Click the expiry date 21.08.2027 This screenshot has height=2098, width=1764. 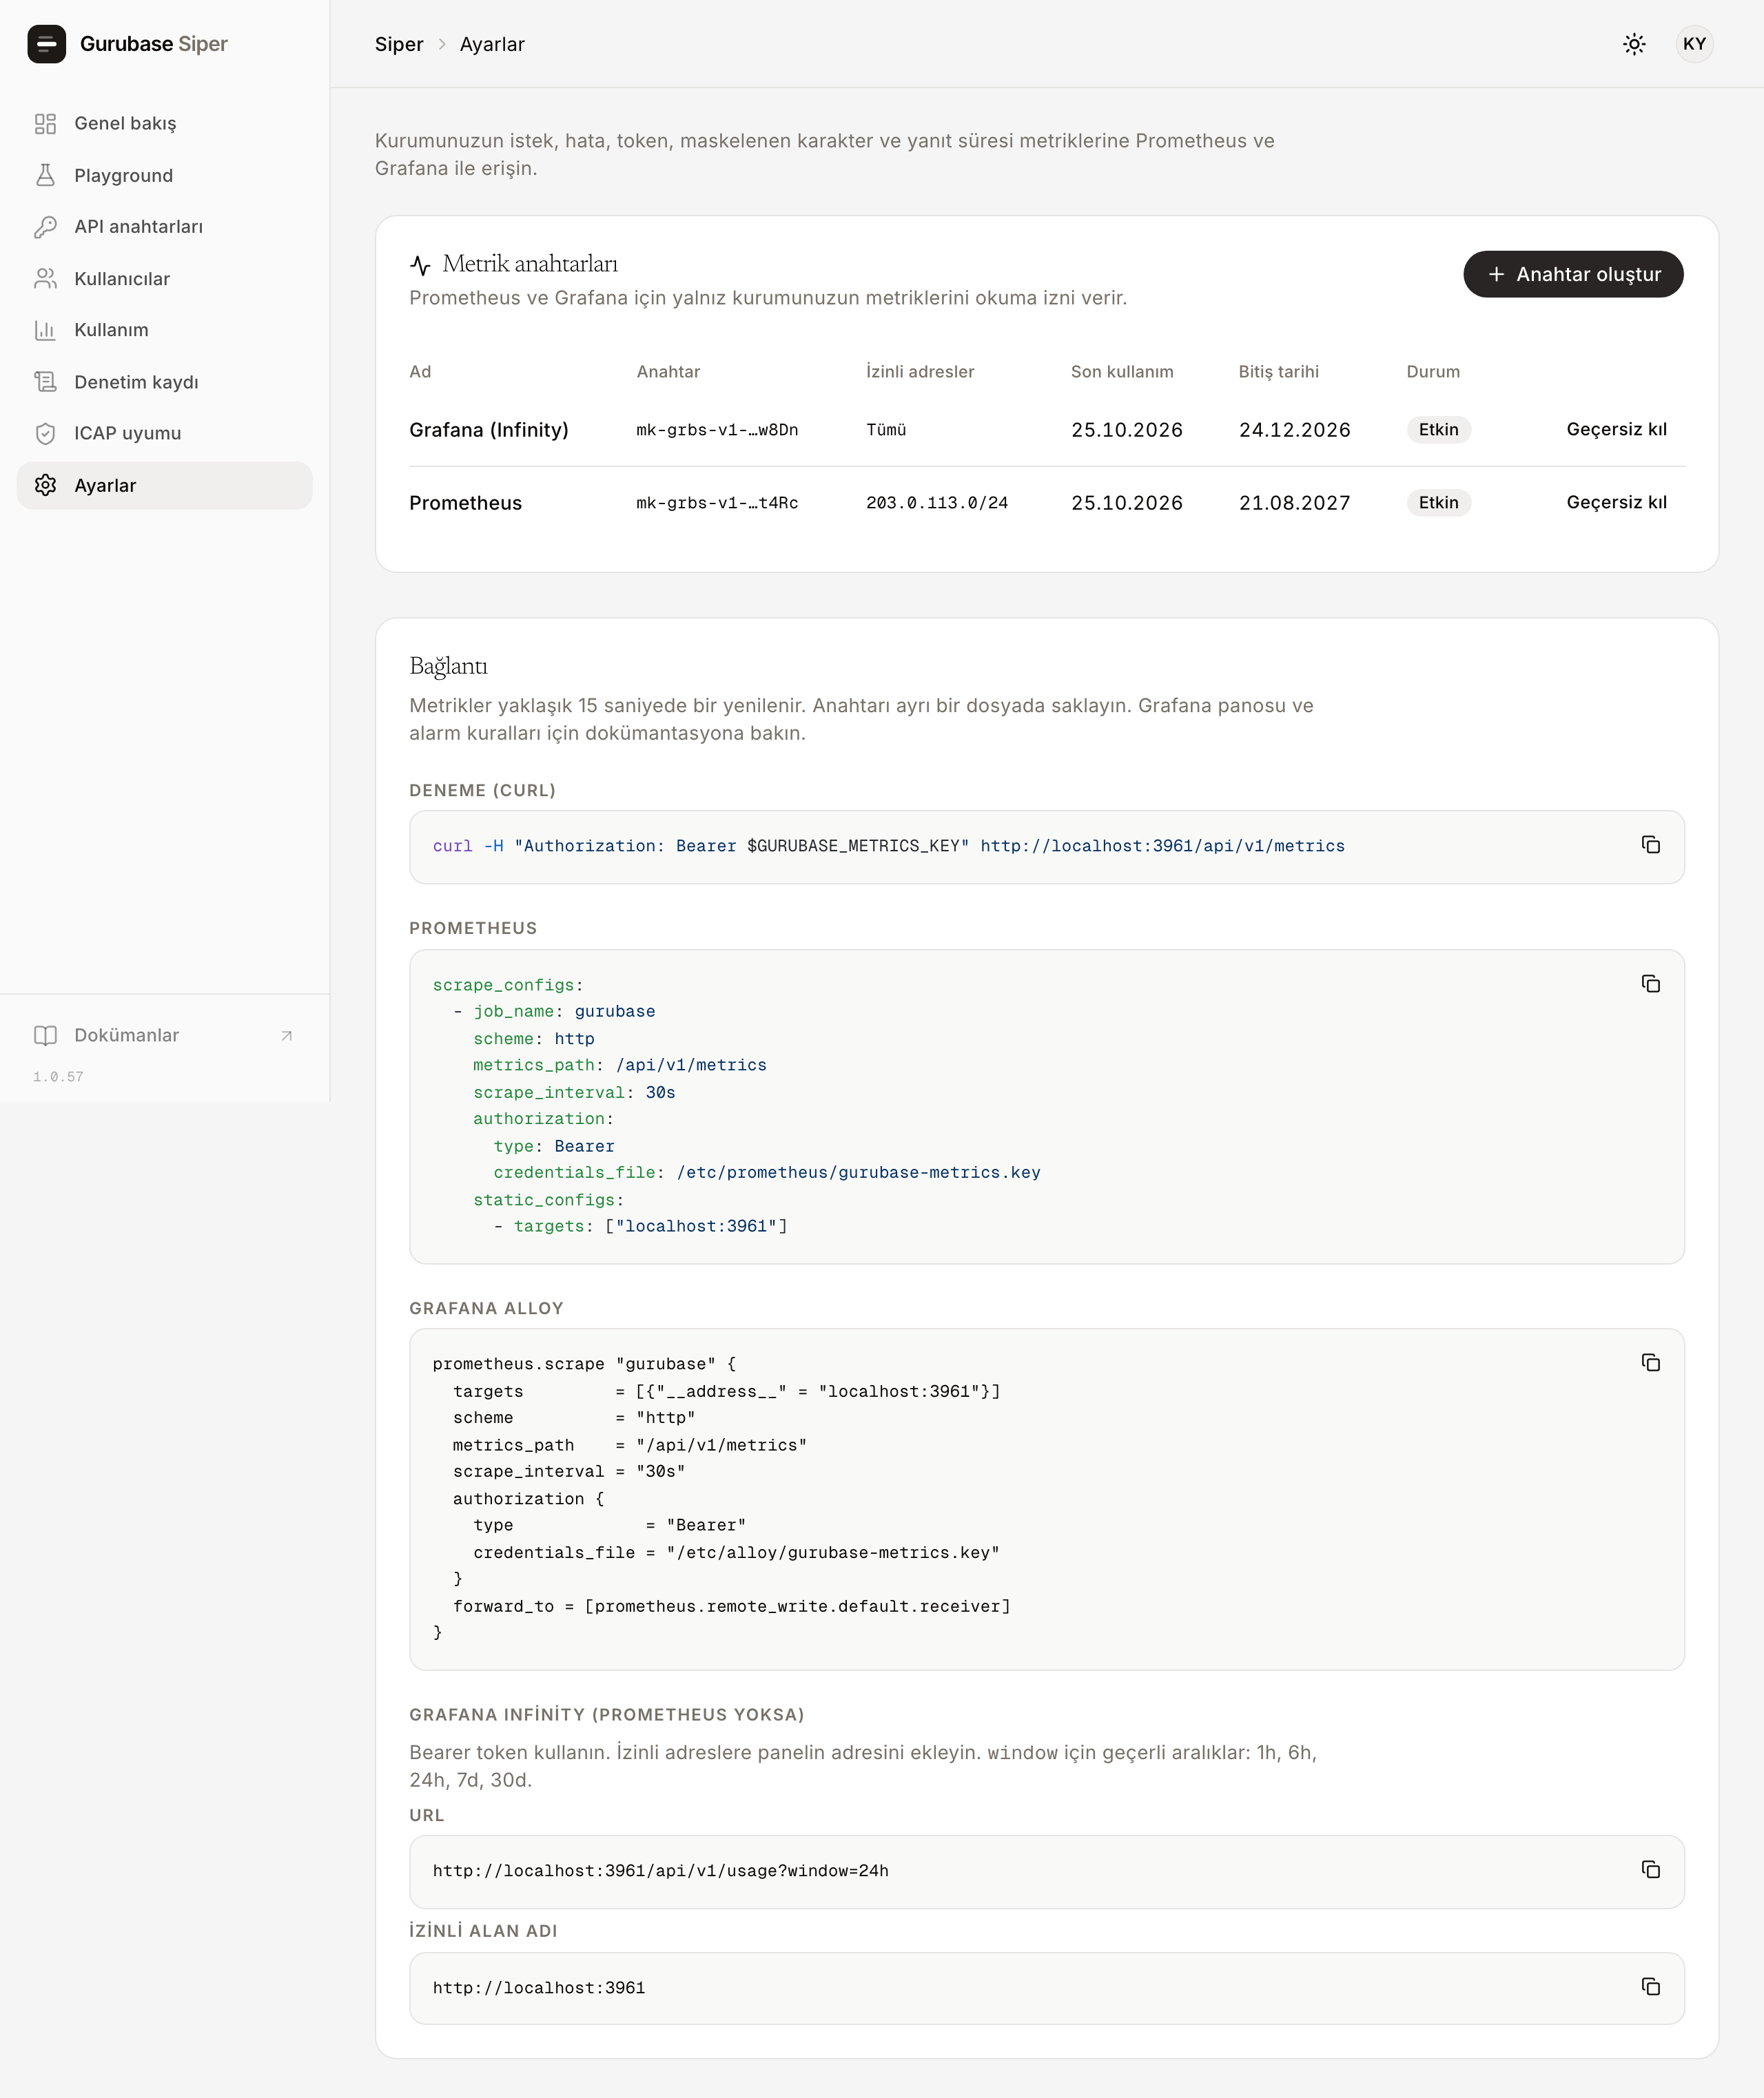pyautogui.click(x=1294, y=503)
